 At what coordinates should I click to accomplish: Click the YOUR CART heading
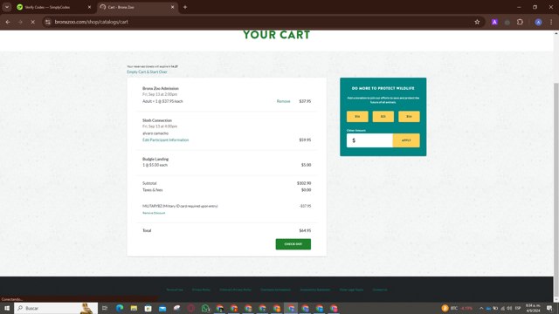(x=277, y=35)
